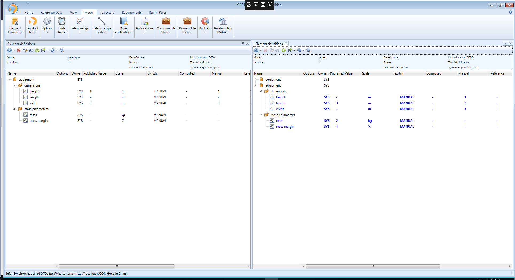
Task: Refresh the left Element definitions panel
Action: (37, 50)
